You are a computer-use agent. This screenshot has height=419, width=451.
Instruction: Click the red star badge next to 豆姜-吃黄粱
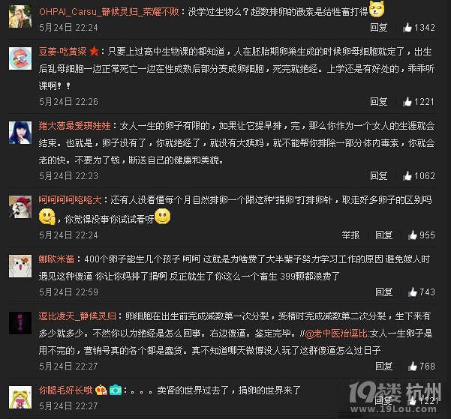(x=94, y=52)
